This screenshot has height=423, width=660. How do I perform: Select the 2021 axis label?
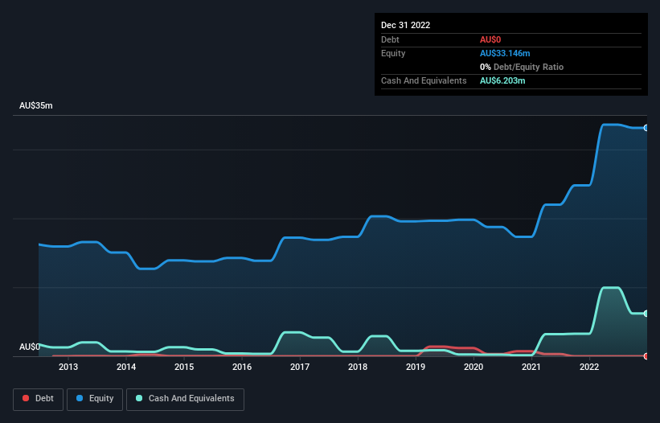click(x=531, y=367)
